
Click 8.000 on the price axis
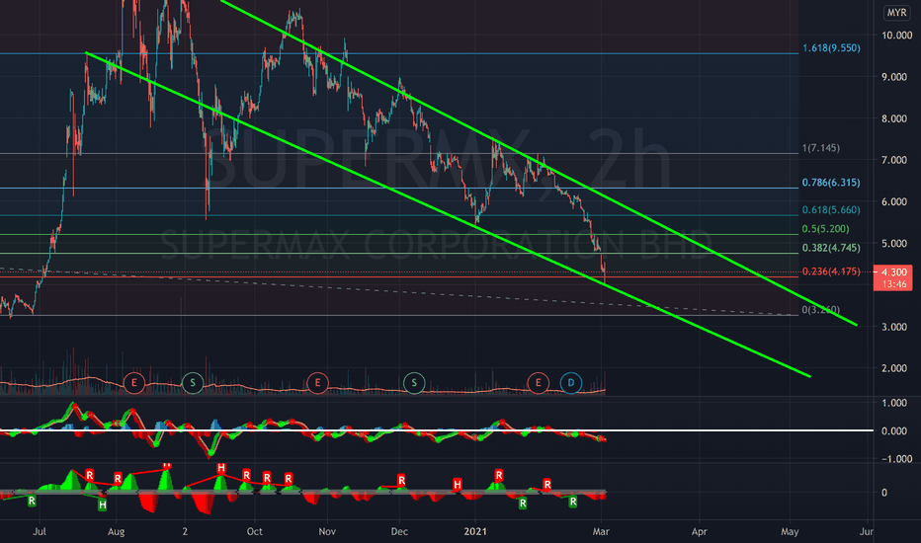(896, 118)
